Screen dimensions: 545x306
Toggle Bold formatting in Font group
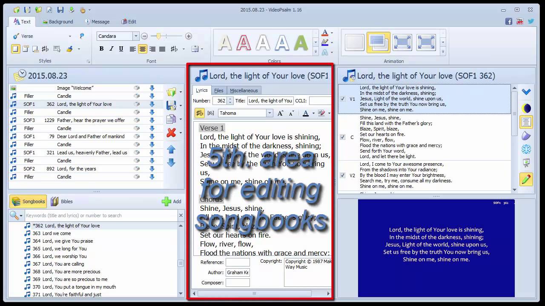click(101, 49)
